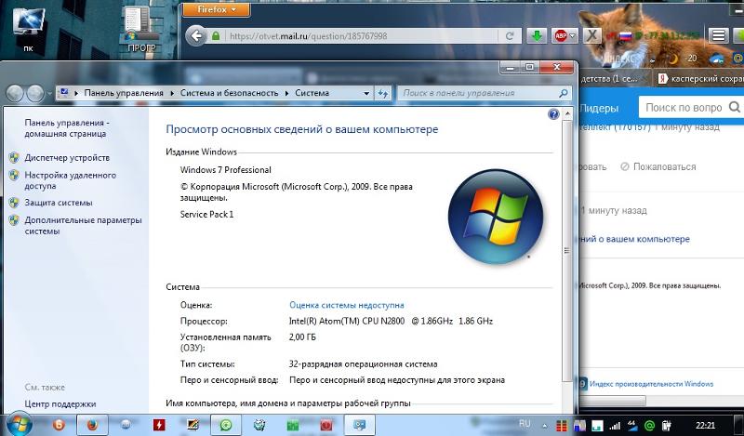744x436 pixels.
Task: Click the Firefox URL address field
Action: (x=362, y=36)
